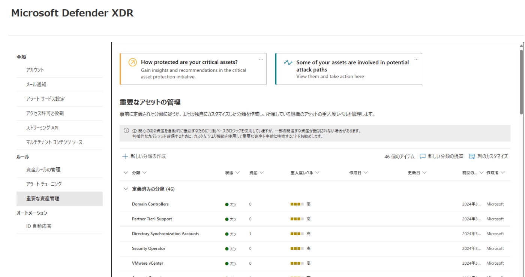Click severity bars in Domain Controllers row
The image size is (525, 277).
(x=297, y=204)
